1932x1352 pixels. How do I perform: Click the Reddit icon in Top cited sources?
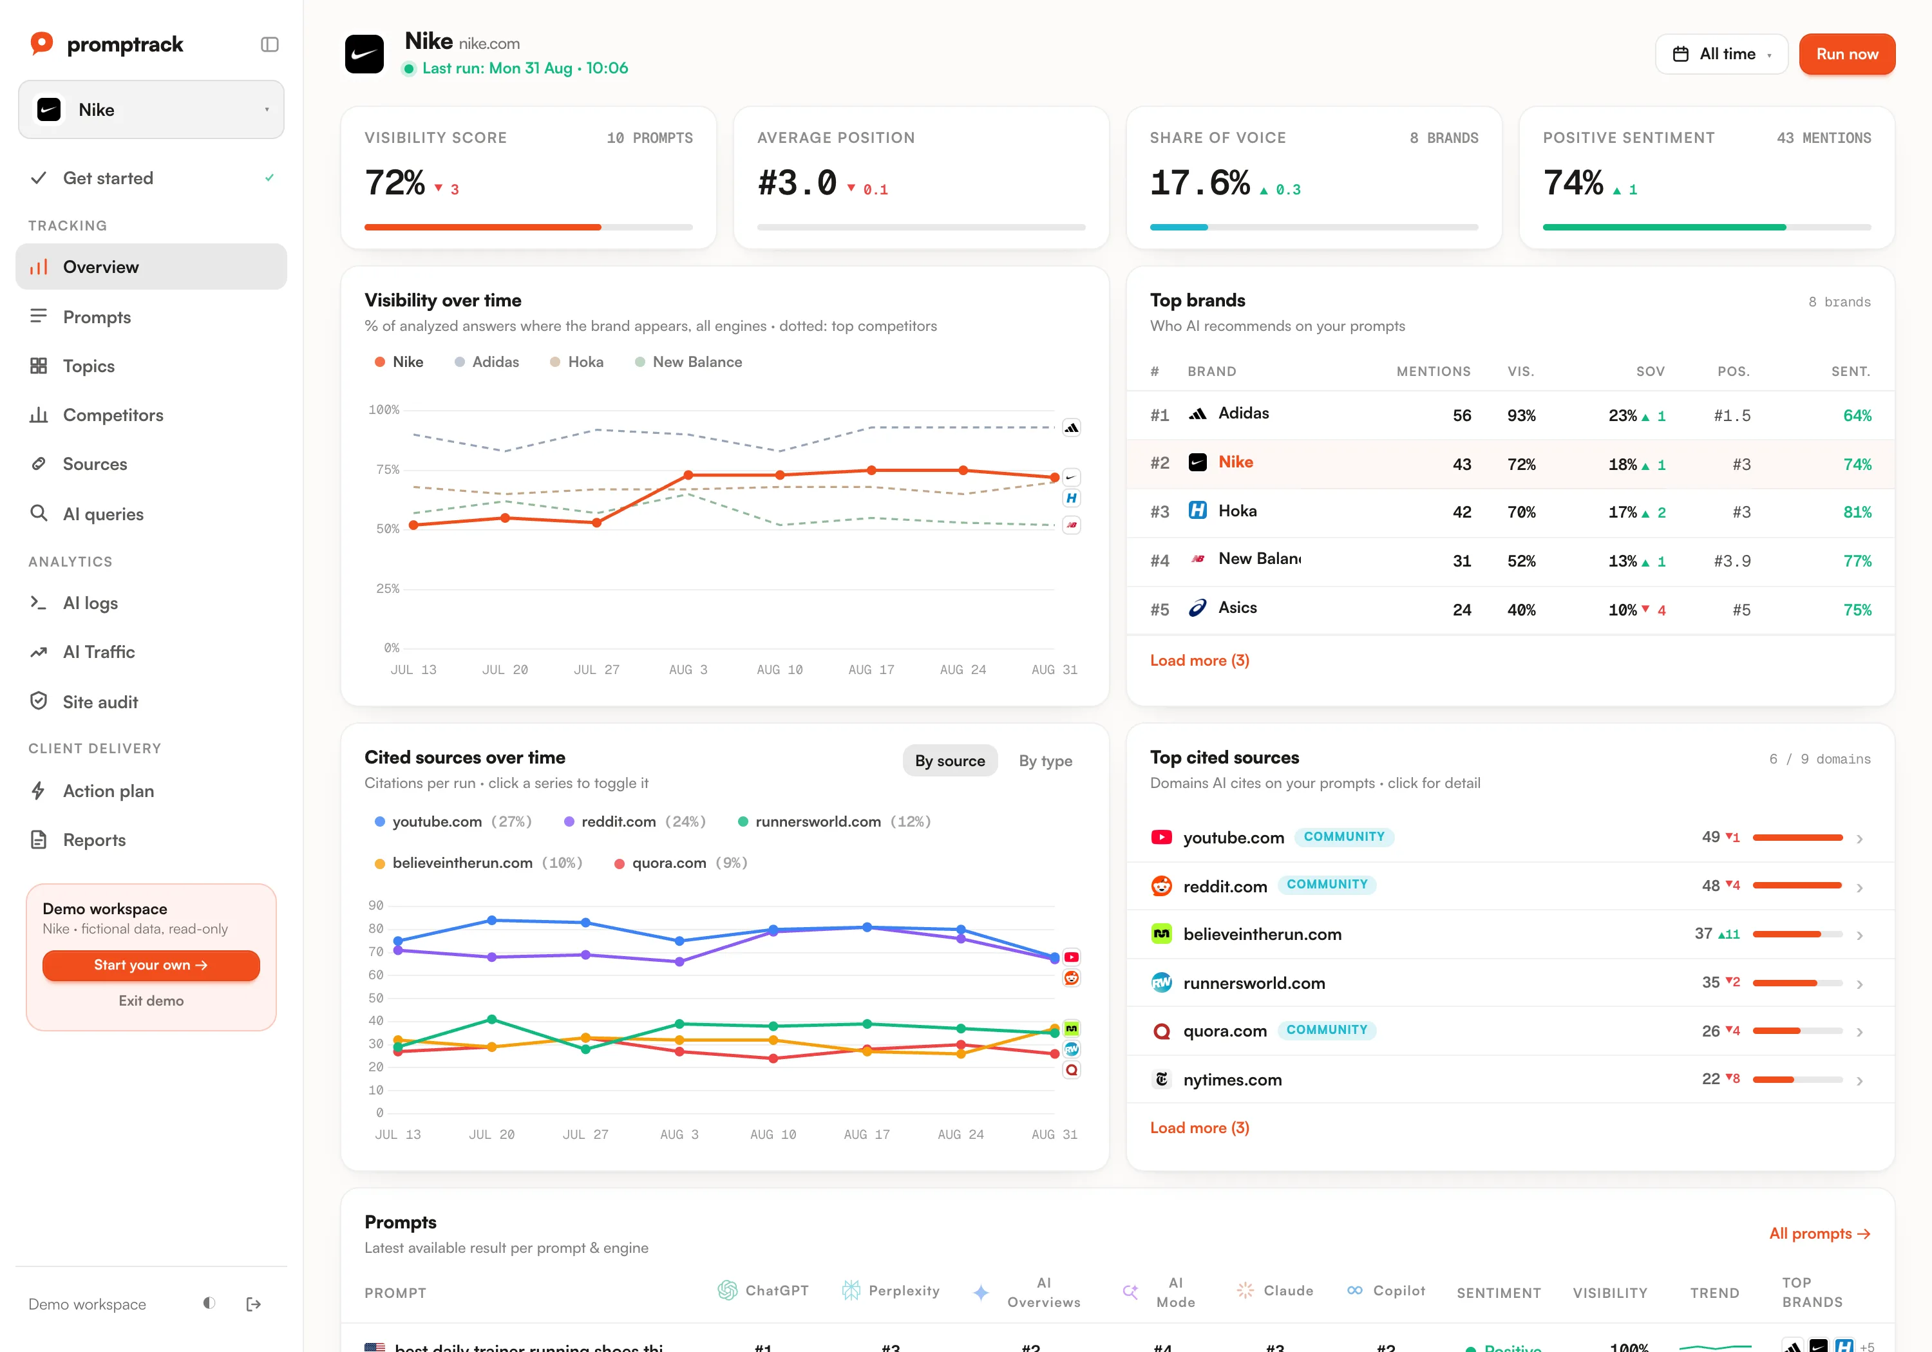[1161, 886]
